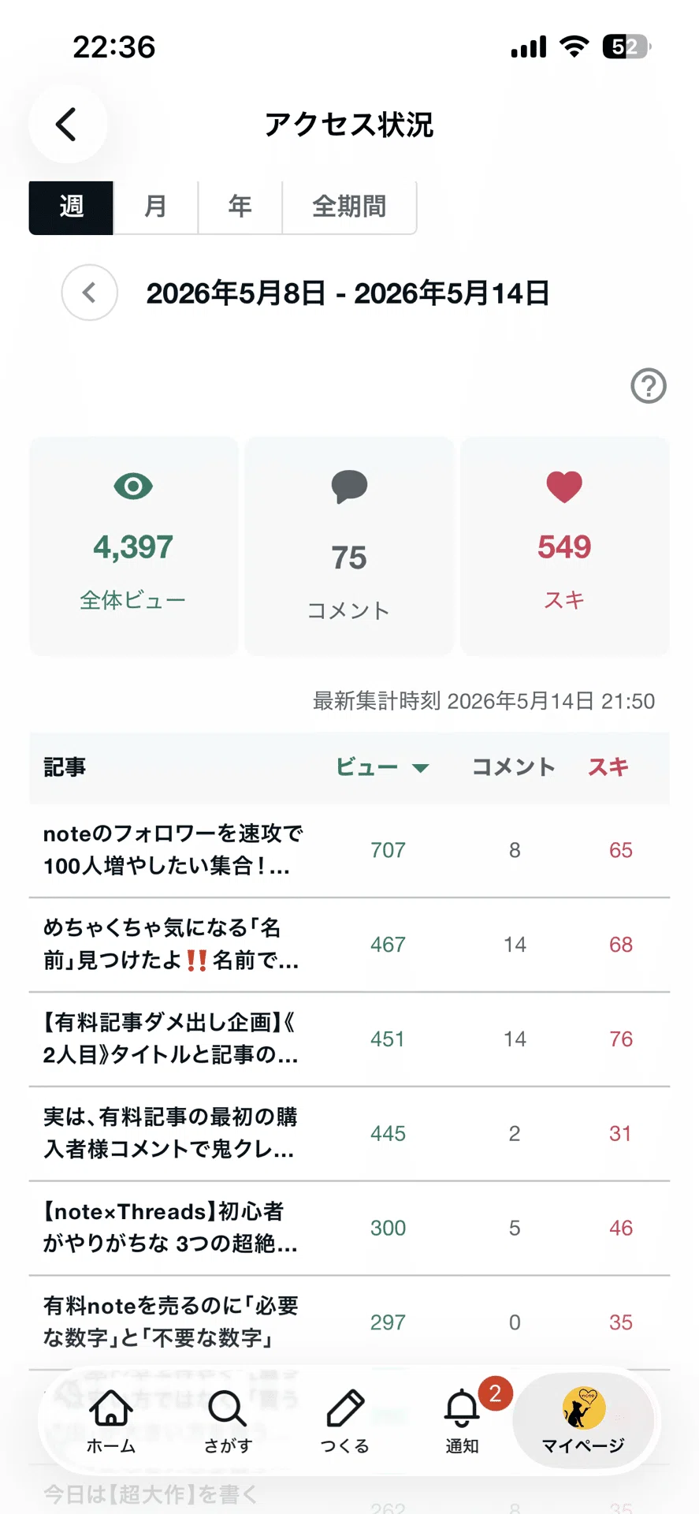The image size is (699, 1514).
Task: Open the help question mark icon
Action: coord(649,386)
